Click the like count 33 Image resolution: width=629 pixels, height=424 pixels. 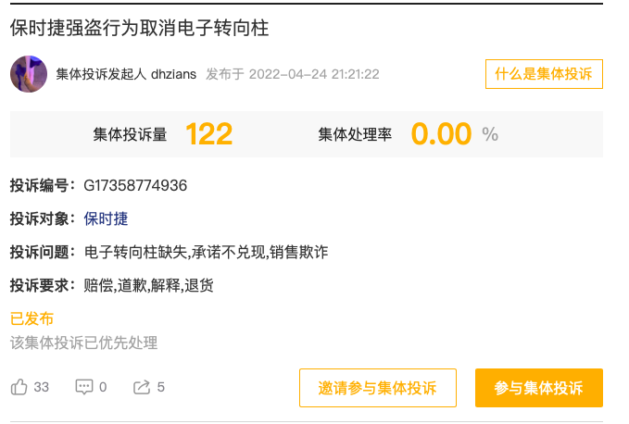41,387
